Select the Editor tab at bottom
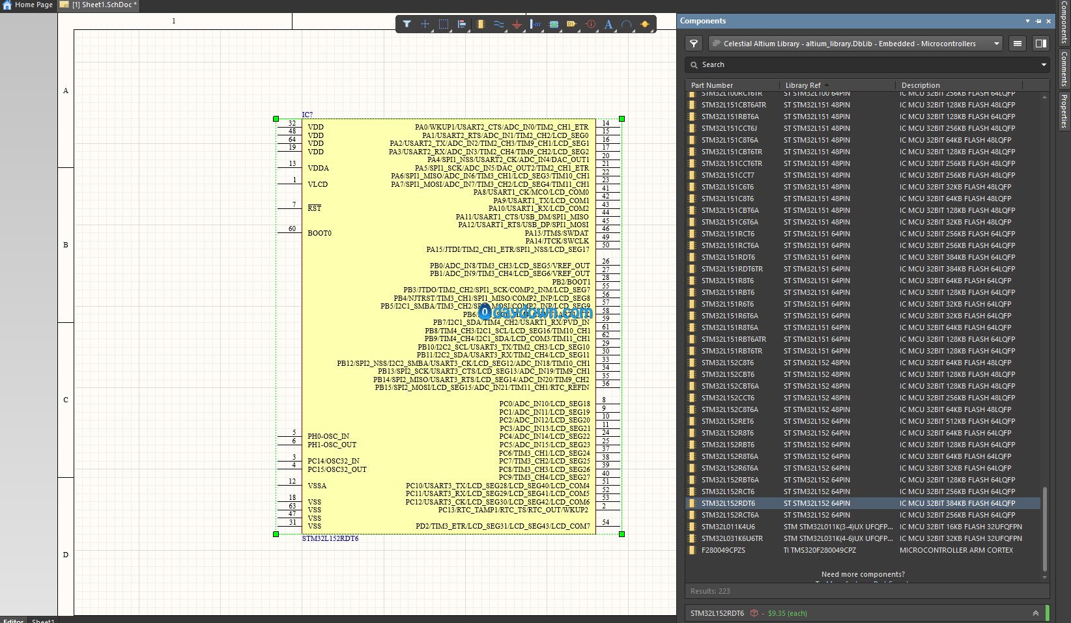This screenshot has width=1071, height=623. (13, 620)
